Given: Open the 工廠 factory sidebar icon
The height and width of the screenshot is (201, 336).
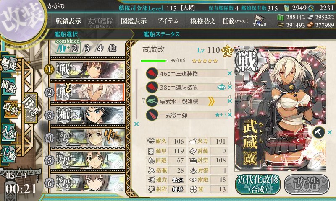Looking at the screenshot, I should [x=9, y=154].
